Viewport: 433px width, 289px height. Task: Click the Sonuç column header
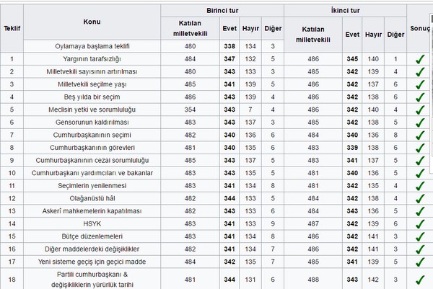(420, 28)
